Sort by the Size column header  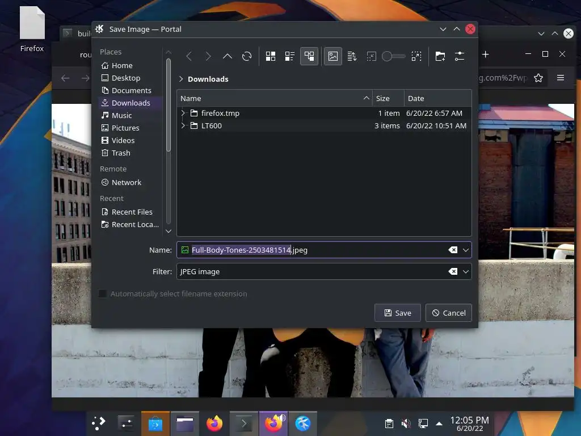pos(388,98)
